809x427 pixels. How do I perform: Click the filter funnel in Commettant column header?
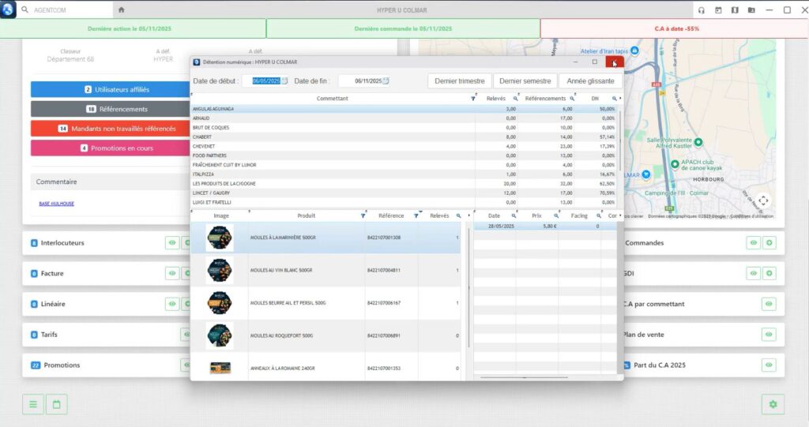click(x=473, y=99)
